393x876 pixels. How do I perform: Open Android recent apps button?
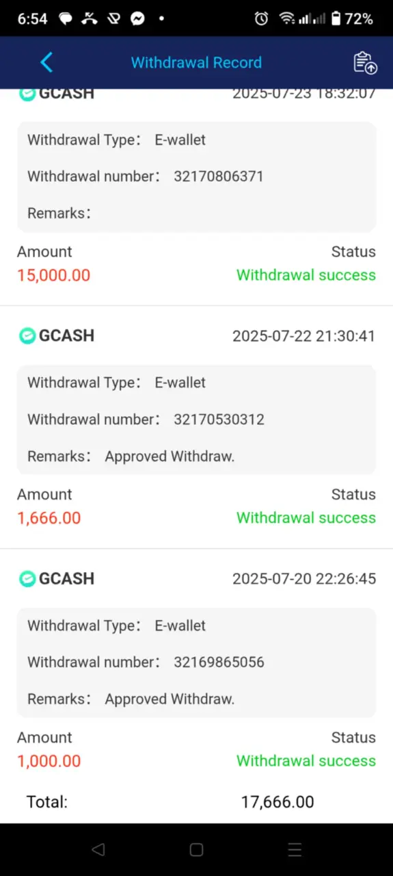pos(295,849)
